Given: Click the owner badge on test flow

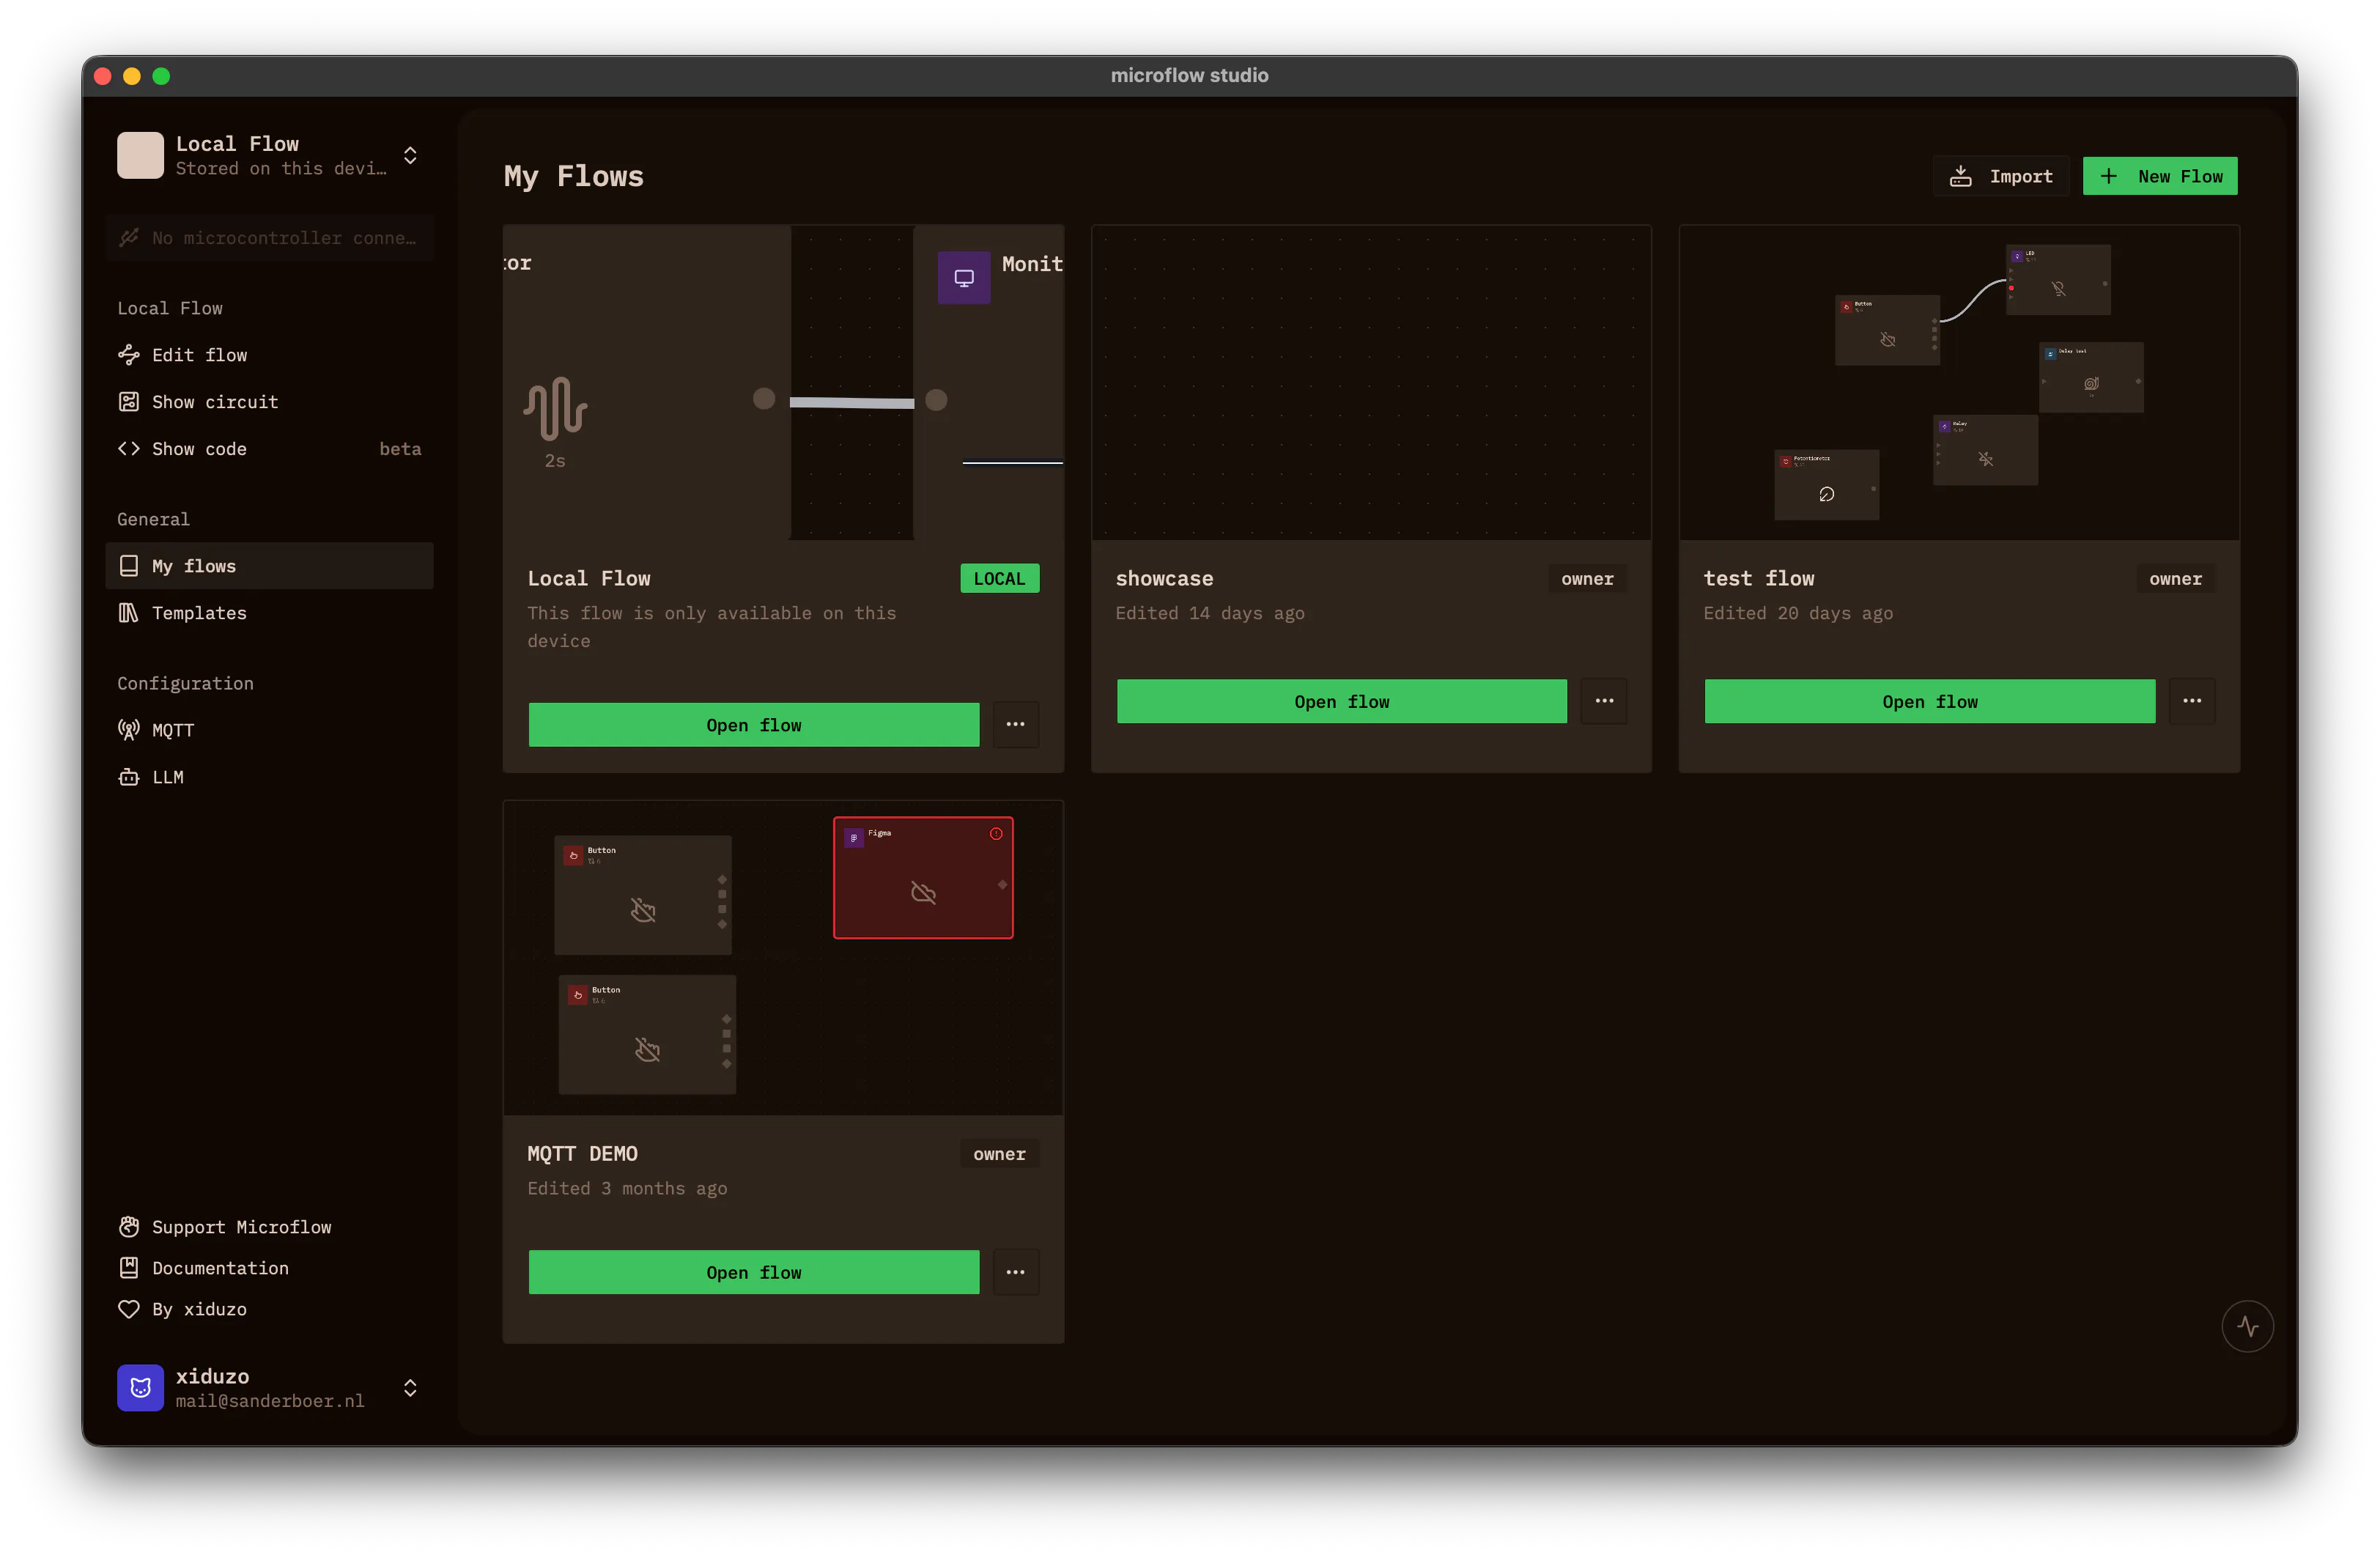Looking at the screenshot, I should point(2176,578).
